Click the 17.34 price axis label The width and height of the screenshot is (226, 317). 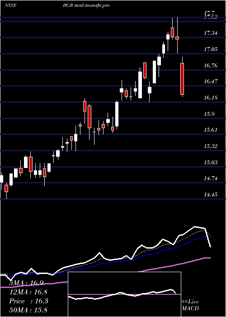click(x=211, y=33)
